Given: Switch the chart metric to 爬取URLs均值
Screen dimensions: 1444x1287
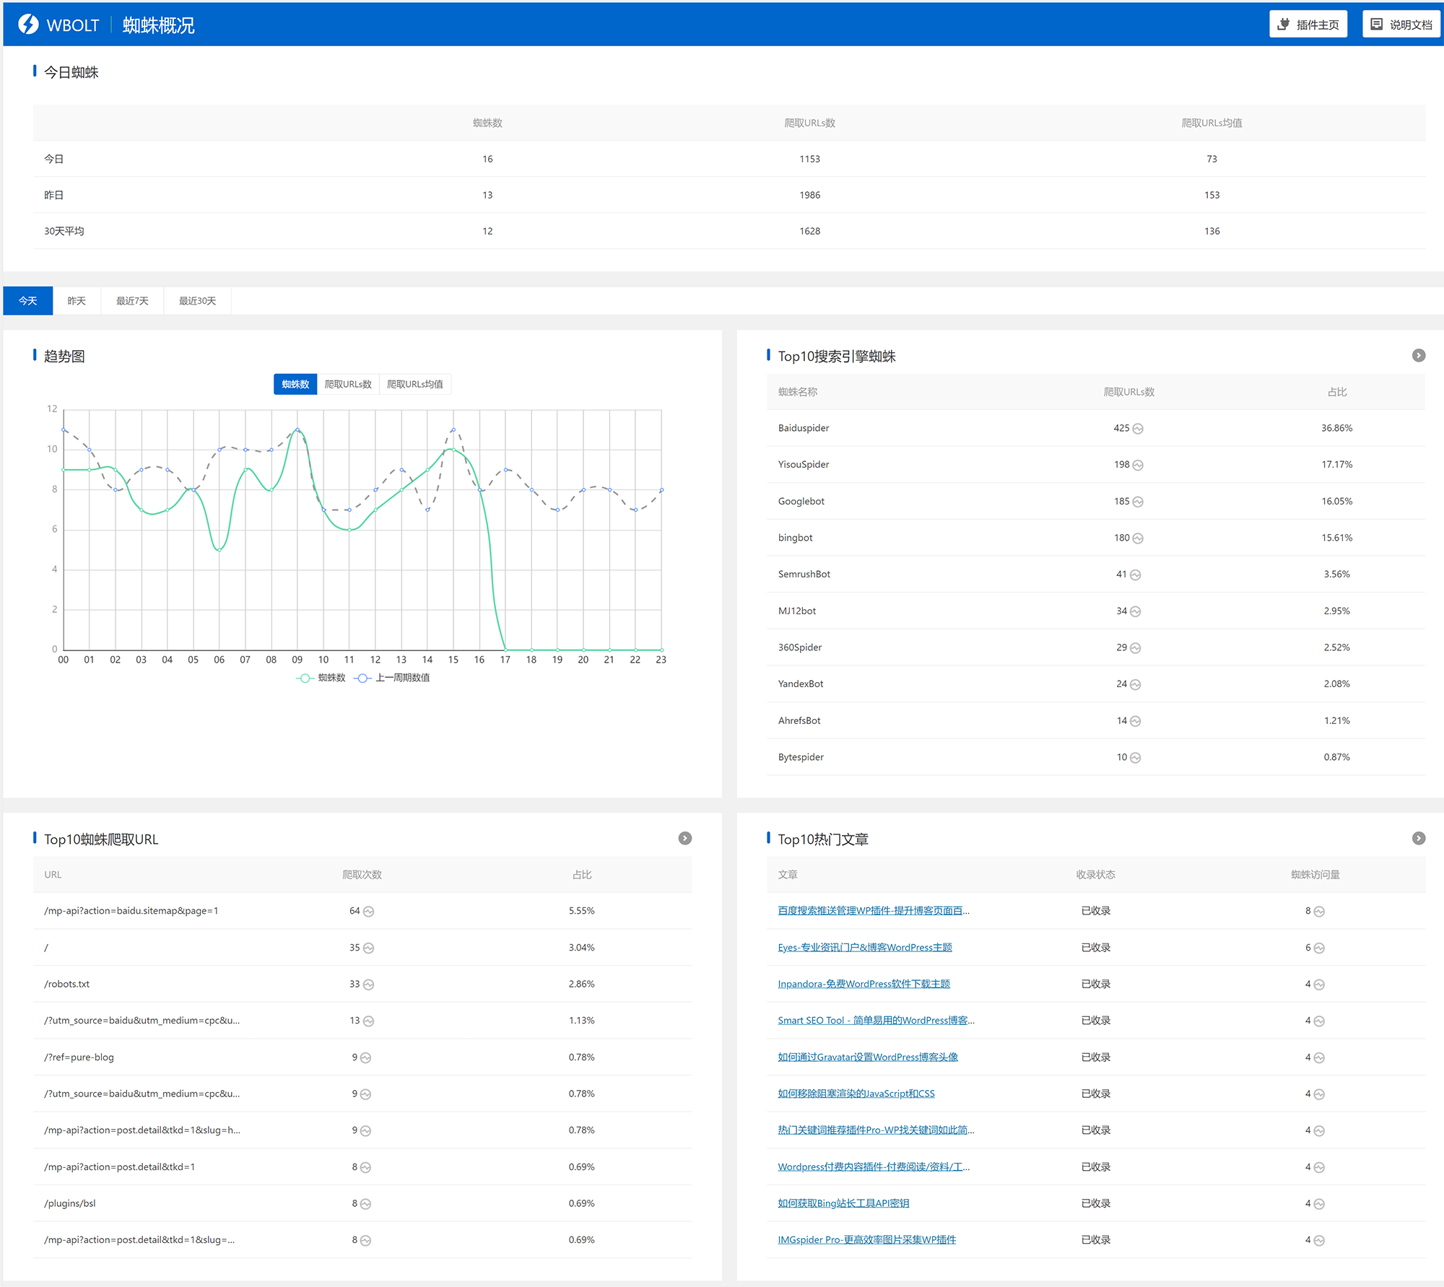Looking at the screenshot, I should [x=415, y=384].
